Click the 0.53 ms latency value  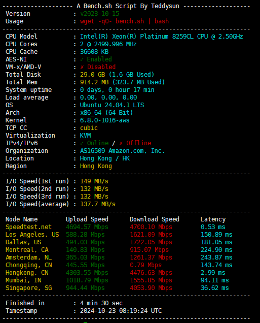click(x=213, y=227)
